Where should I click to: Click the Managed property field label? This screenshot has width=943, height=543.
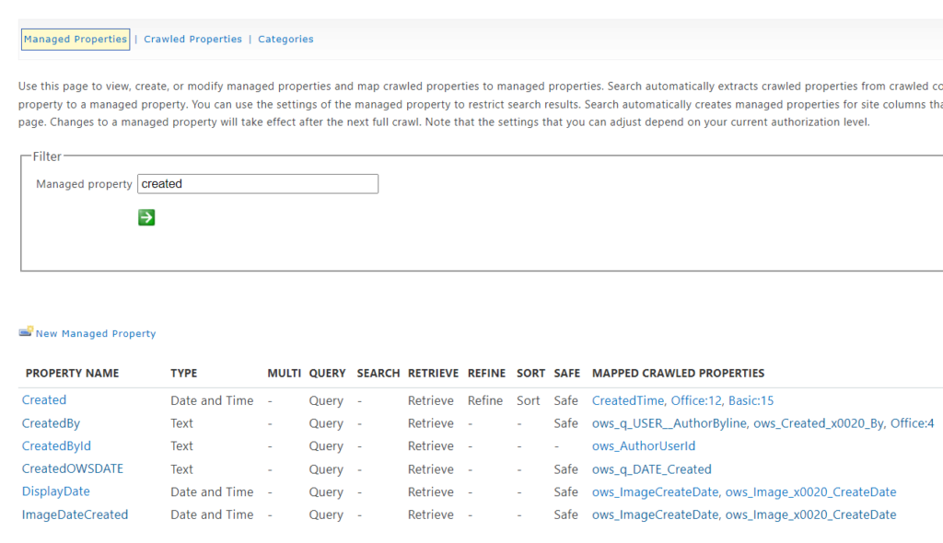click(x=84, y=184)
